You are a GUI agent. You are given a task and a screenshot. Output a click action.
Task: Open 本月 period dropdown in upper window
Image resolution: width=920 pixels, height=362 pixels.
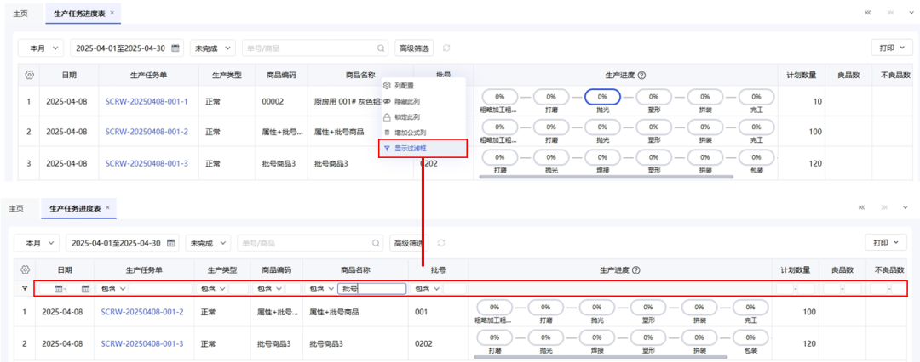(41, 48)
